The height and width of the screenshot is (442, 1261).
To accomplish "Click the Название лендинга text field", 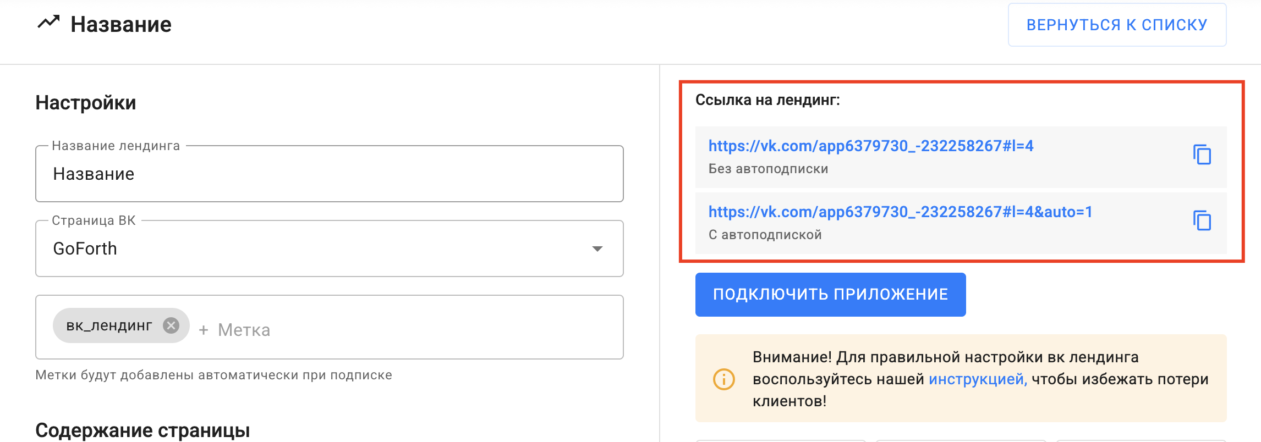I will point(329,174).
